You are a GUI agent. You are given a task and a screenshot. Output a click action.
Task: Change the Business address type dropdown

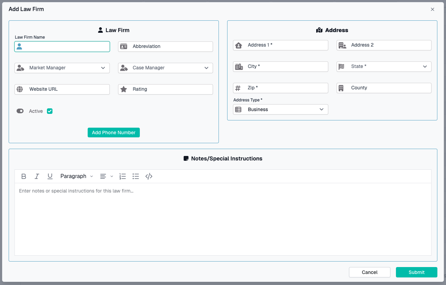[x=280, y=109]
